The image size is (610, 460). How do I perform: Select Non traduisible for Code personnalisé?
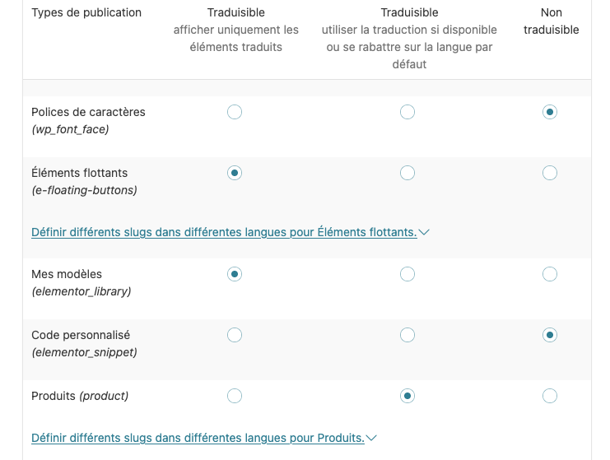[550, 335]
